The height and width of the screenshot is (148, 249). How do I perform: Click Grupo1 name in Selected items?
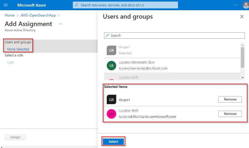coord(124,100)
